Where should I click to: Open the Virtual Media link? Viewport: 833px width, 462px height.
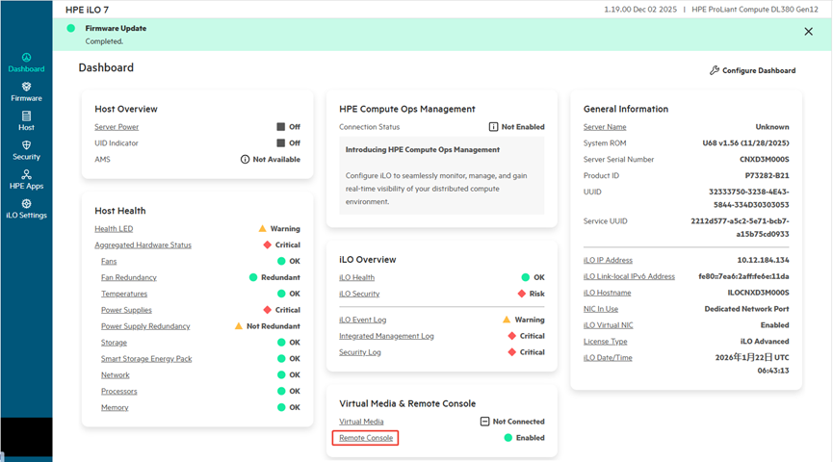point(361,422)
